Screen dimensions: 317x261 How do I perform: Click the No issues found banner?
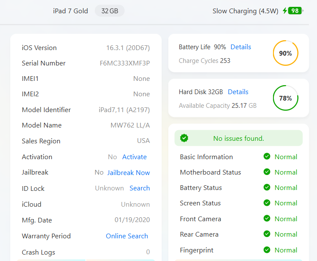pyautogui.click(x=238, y=138)
